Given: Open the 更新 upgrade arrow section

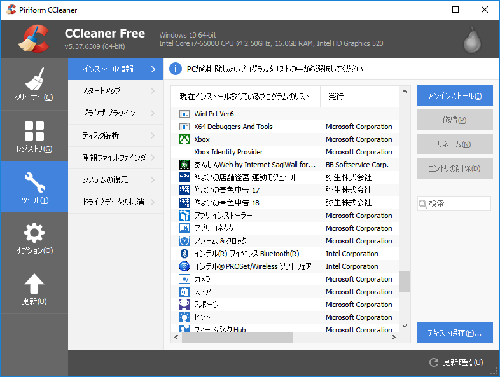Looking at the screenshot, I should 34,289.
